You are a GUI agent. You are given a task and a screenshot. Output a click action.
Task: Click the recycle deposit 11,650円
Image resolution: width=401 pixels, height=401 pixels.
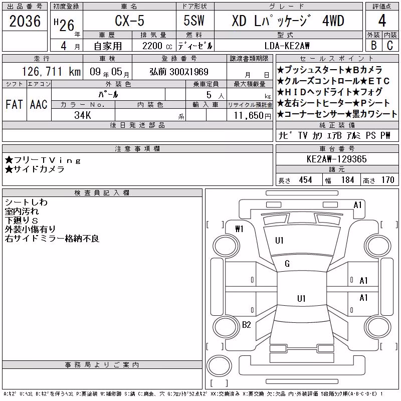coord(252,115)
